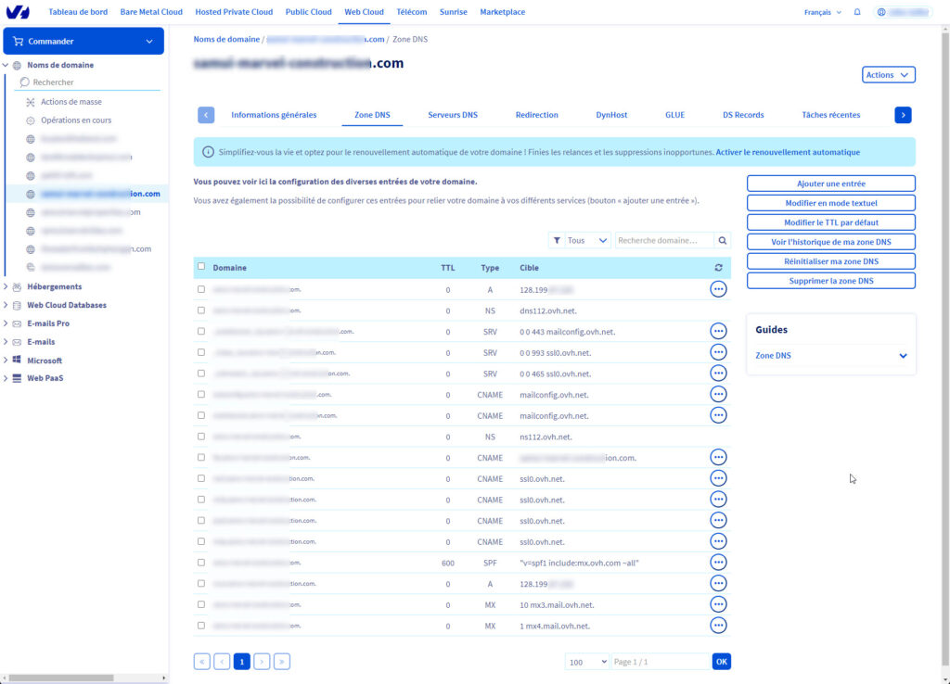Open Bare Metal Cloud in top menu
This screenshot has width=950, height=684.
click(151, 11)
